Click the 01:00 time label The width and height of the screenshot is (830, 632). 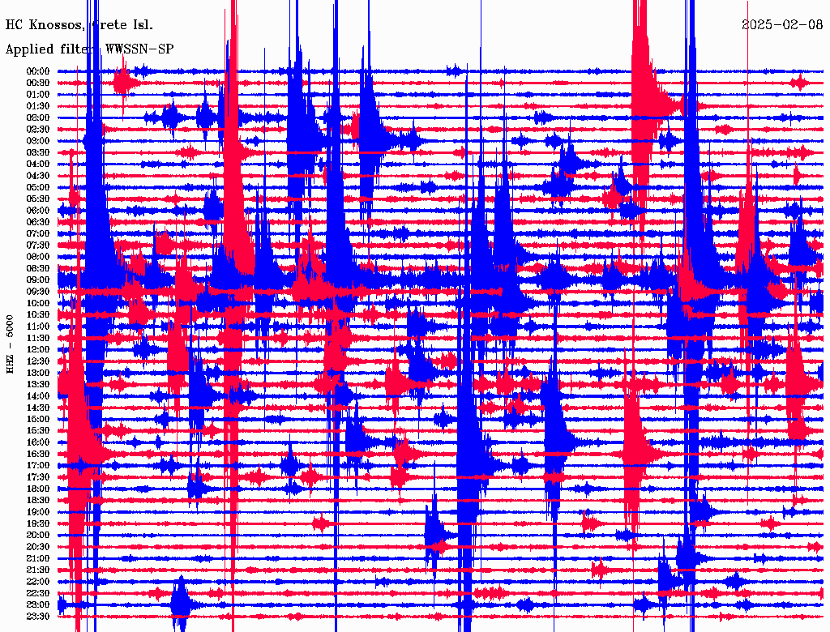(38, 95)
